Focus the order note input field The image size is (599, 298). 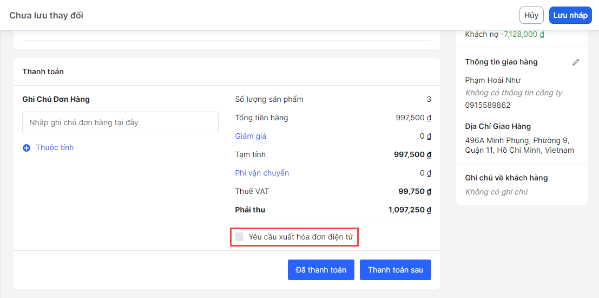[120, 122]
